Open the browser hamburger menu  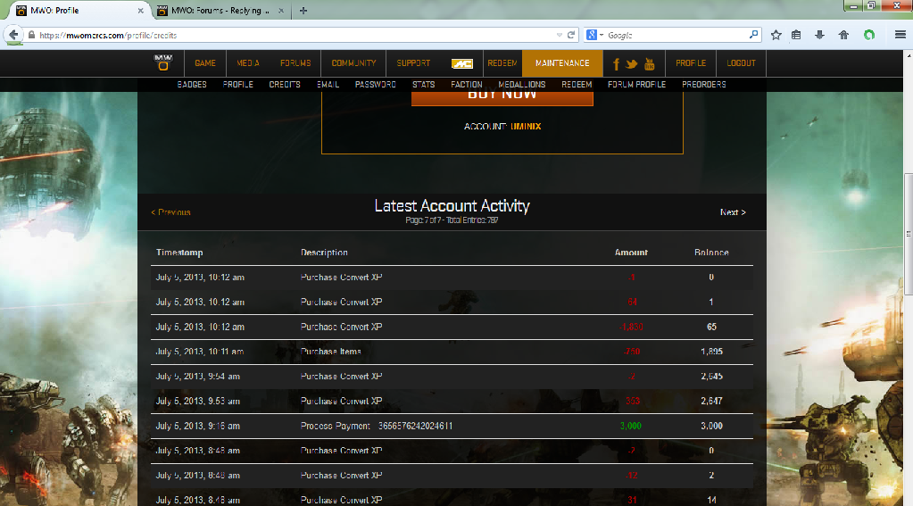pyautogui.click(x=901, y=35)
